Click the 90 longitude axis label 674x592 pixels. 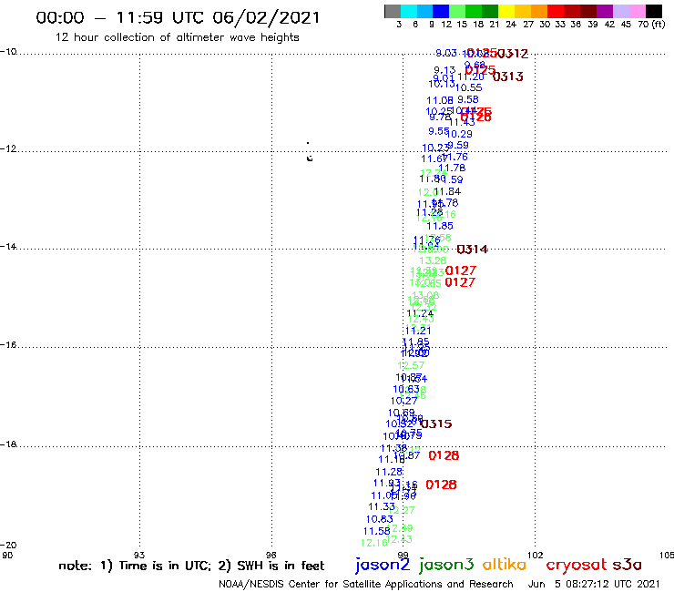(7, 555)
